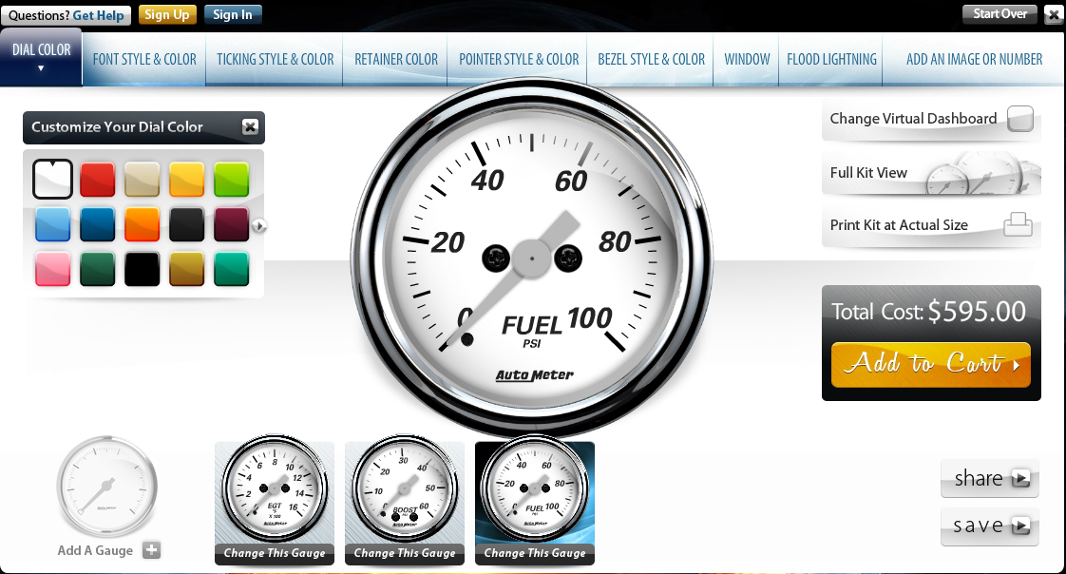The image size is (1066, 574).
Task: Pick the teal green dial color
Action: pyautogui.click(x=231, y=269)
